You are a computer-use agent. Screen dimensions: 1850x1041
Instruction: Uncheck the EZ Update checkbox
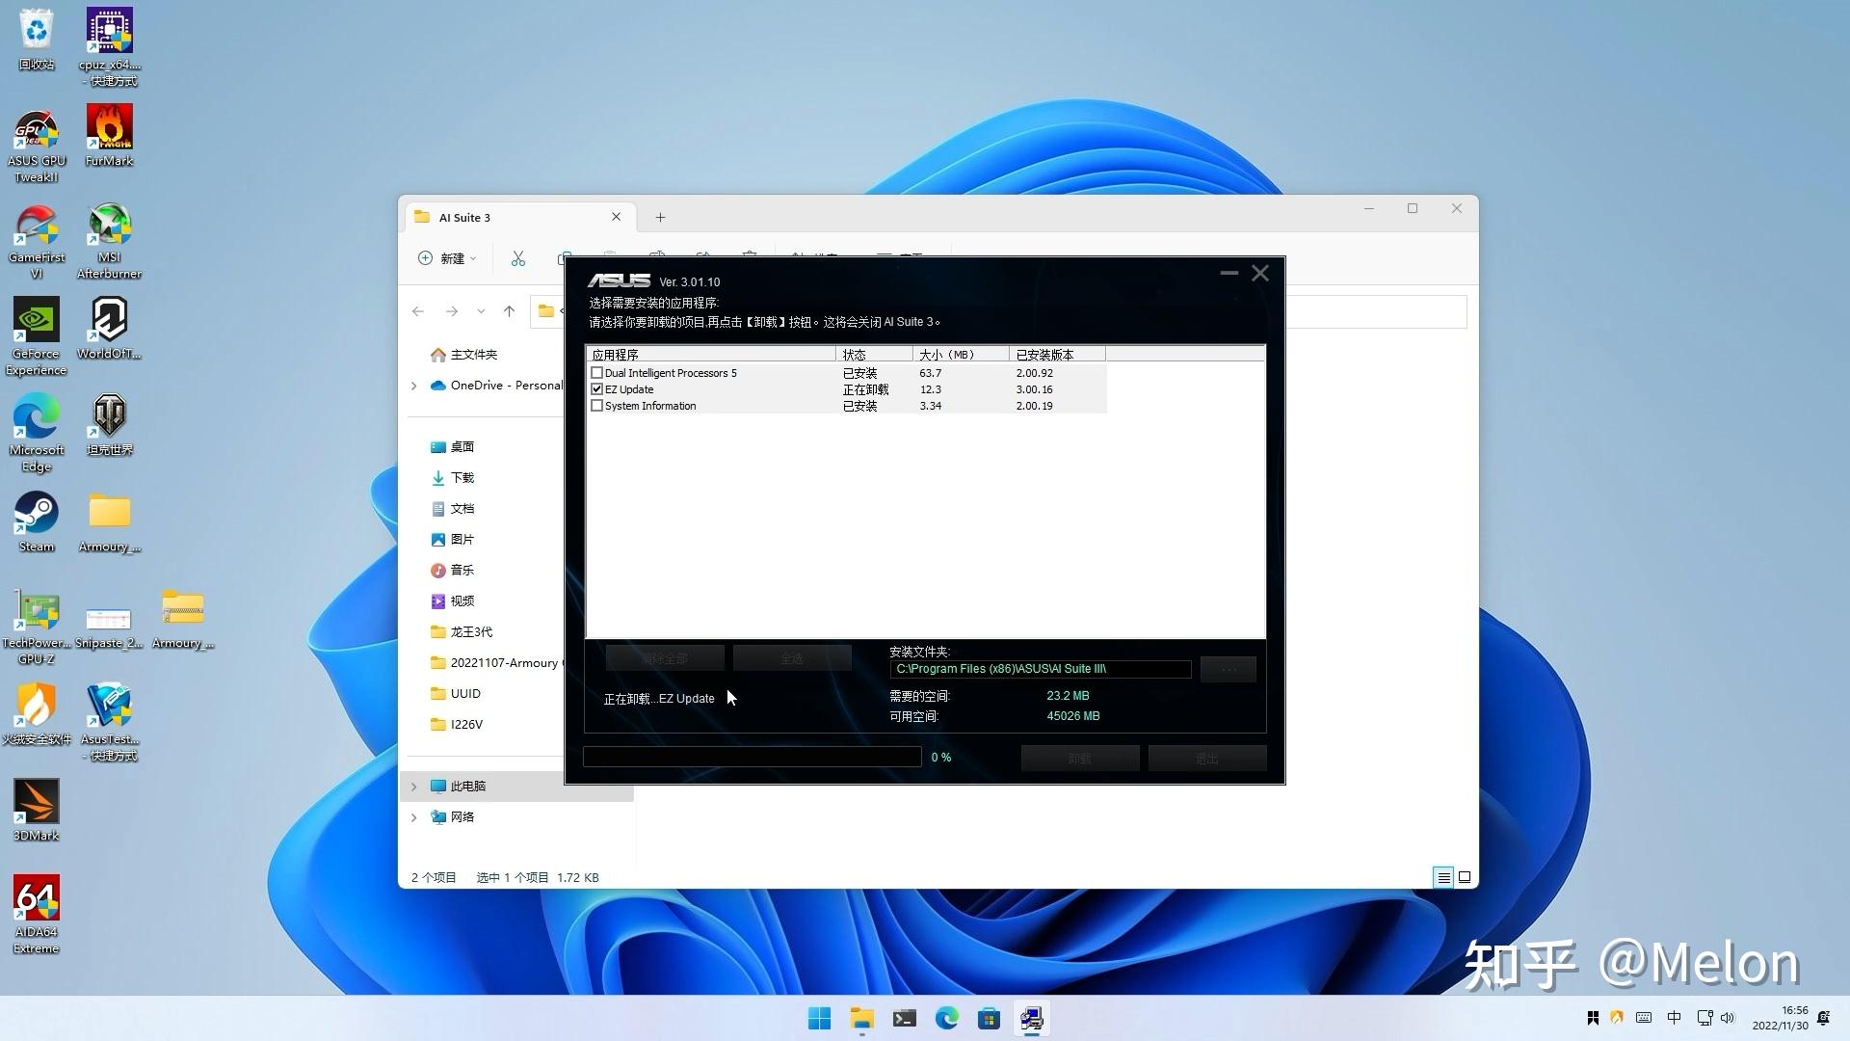pos(597,389)
